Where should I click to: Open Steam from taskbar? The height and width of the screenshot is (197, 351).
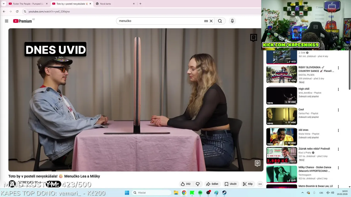[x=224, y=193]
